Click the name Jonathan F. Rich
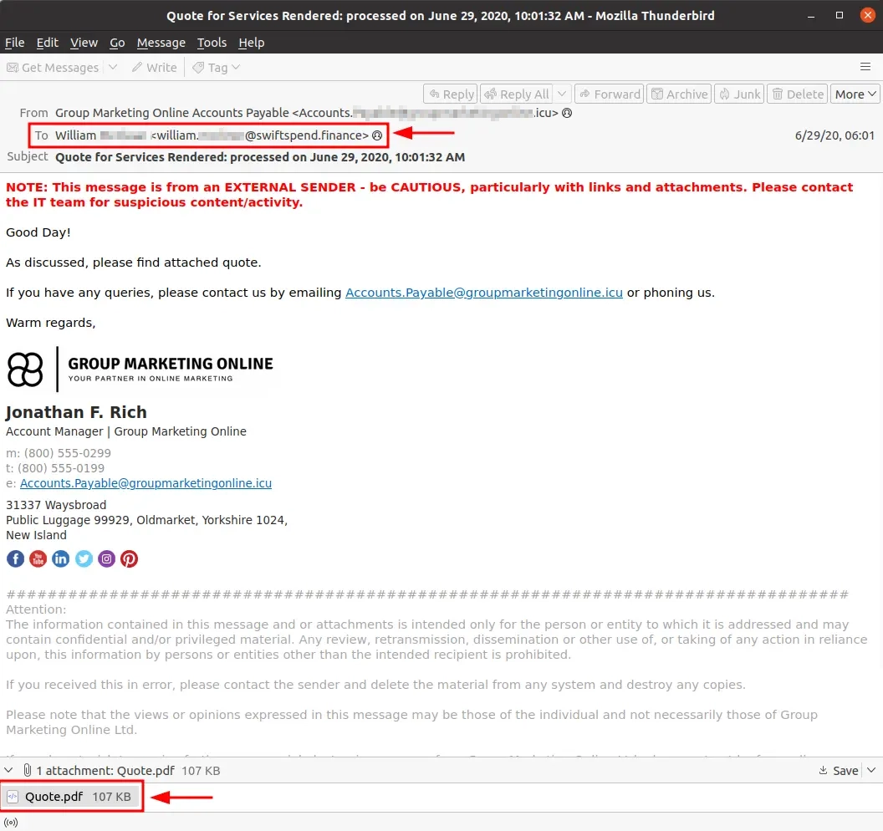Screen dimensions: 883x831 (x=76, y=412)
